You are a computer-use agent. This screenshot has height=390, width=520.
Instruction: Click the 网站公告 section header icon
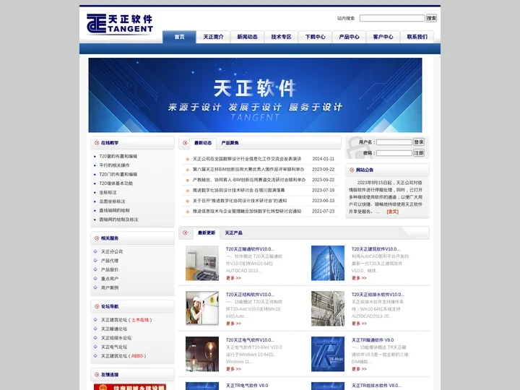(x=352, y=170)
